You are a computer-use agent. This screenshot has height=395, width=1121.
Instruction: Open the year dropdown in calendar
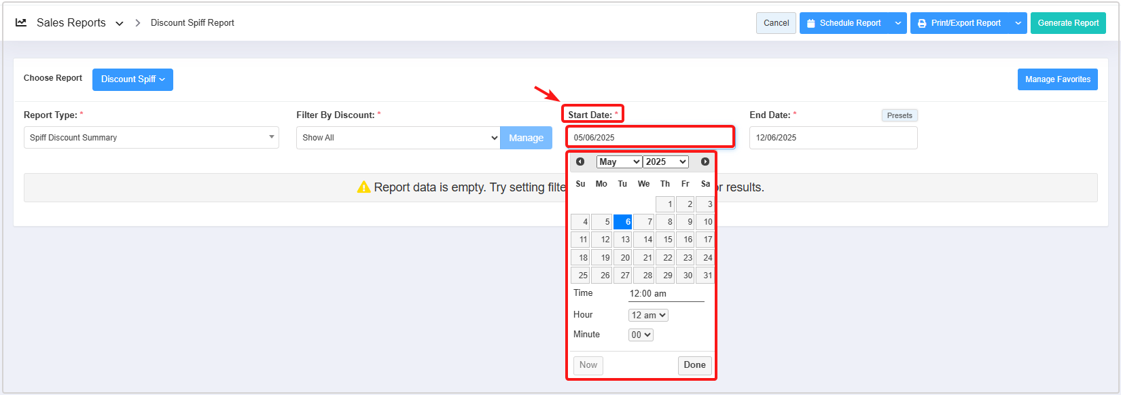[666, 162]
